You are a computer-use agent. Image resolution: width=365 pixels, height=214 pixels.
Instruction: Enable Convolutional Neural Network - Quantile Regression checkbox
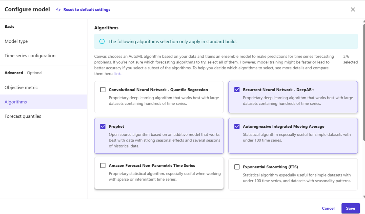coord(103,90)
